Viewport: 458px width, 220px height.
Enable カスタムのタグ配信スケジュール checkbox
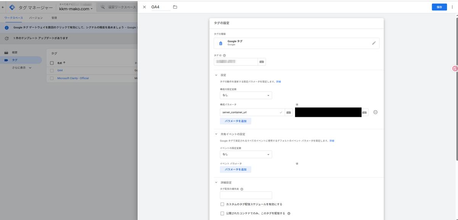[x=223, y=204]
